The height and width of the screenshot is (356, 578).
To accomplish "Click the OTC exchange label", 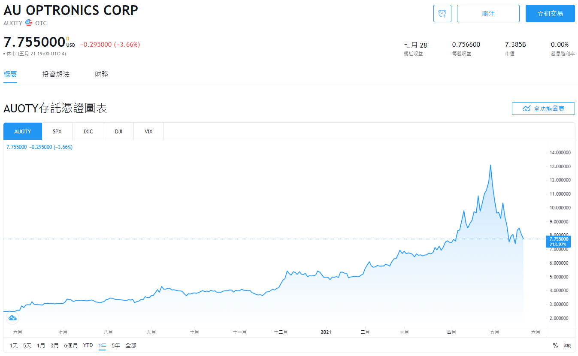I will tap(41, 23).
